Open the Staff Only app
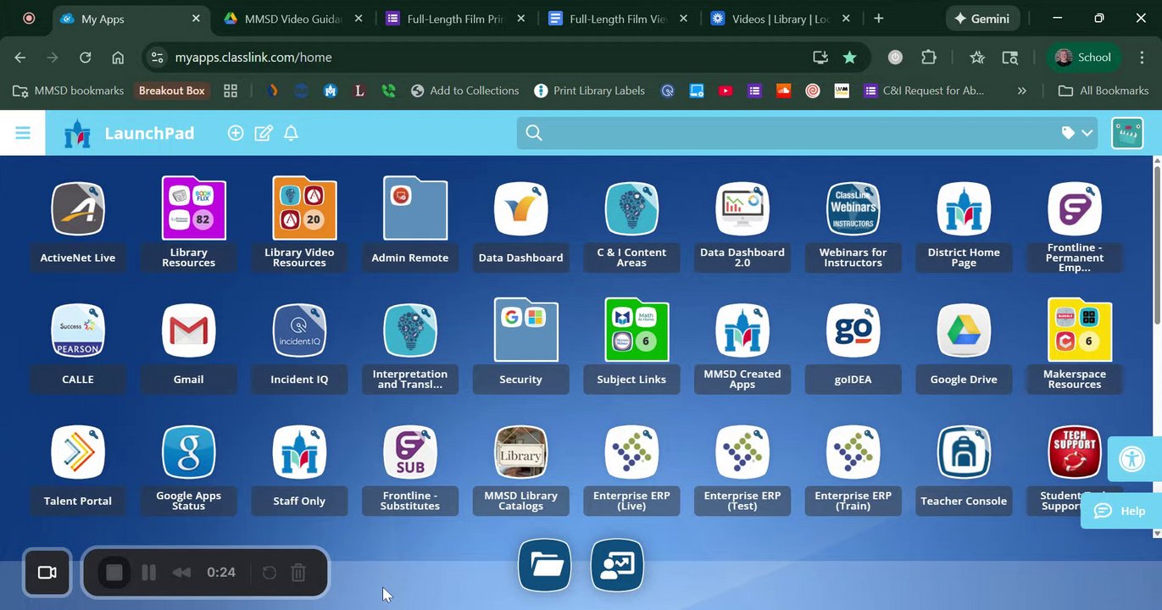Screen dimensions: 1162x610 tap(299, 452)
